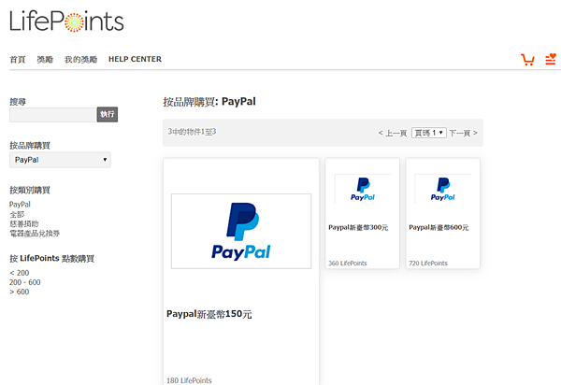
Task: Select PayPal category link in sidebar
Action: tap(20, 205)
